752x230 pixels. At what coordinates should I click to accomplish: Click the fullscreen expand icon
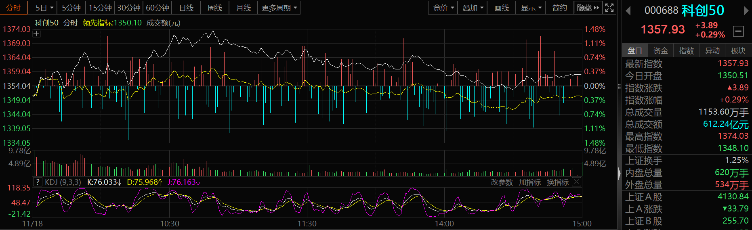pyautogui.click(x=609, y=8)
